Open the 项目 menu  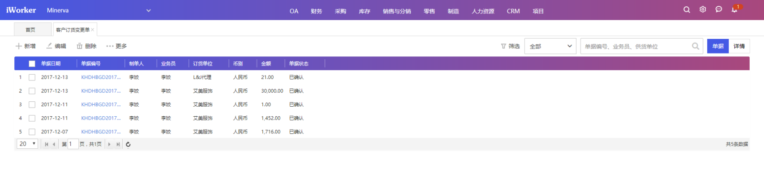click(538, 11)
